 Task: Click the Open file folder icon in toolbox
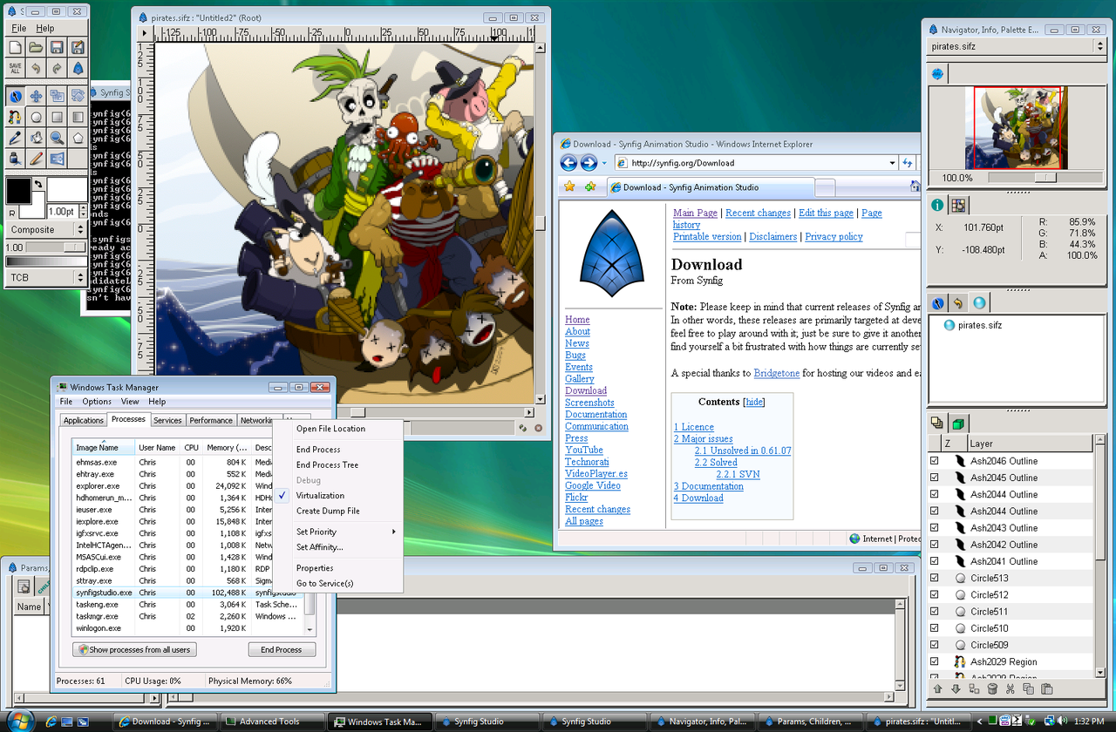(x=36, y=47)
